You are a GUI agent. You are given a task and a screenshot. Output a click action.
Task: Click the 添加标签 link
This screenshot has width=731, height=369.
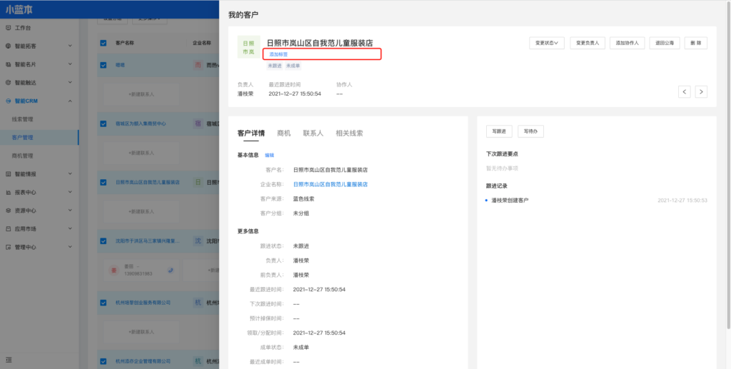pos(278,54)
